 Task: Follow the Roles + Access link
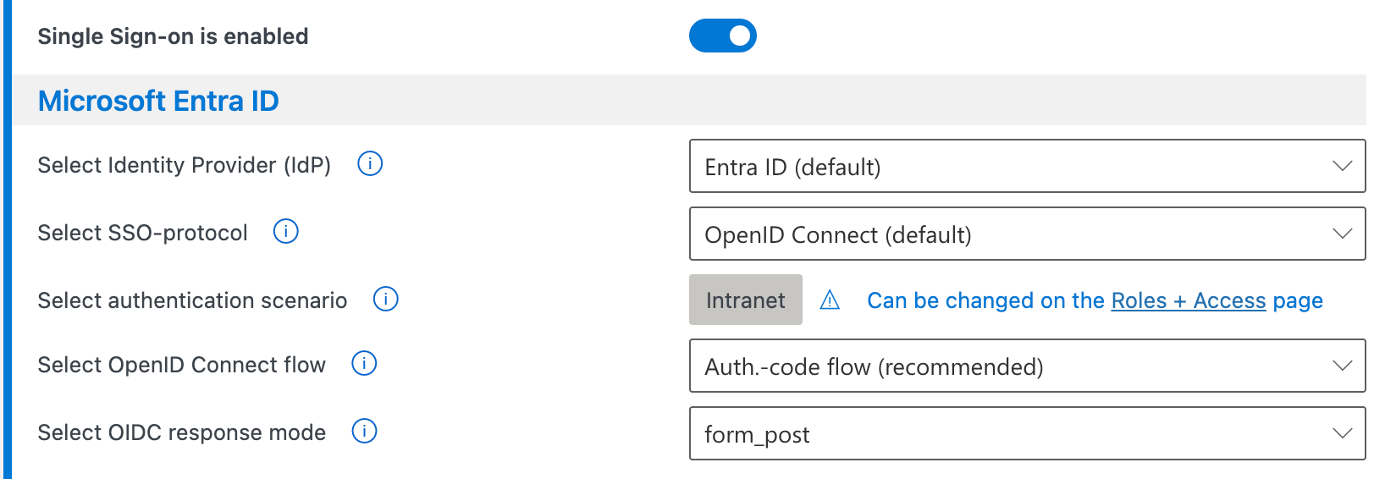pos(1189,300)
